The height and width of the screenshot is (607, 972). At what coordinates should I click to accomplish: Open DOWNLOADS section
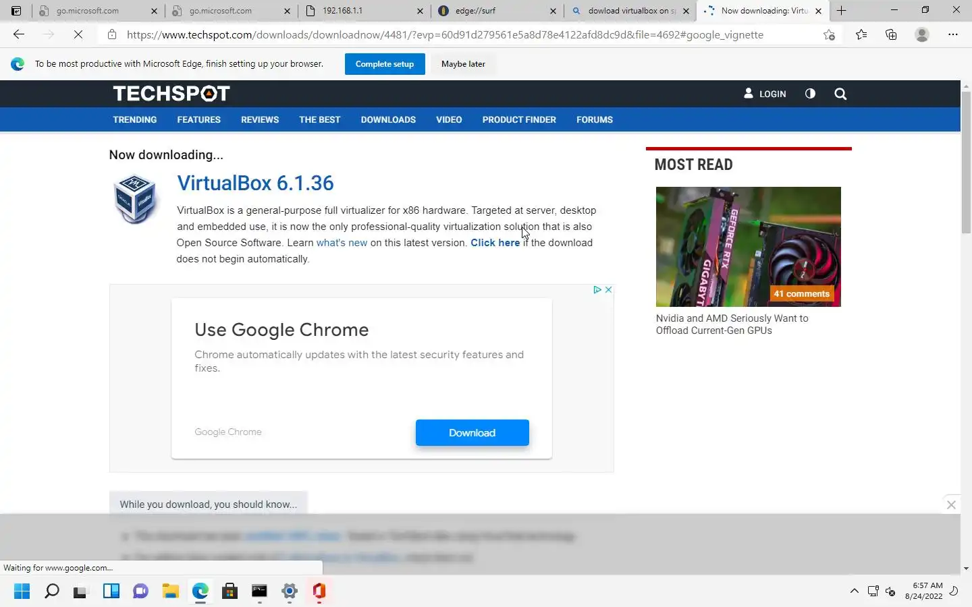point(388,119)
